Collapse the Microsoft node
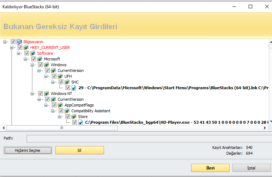 (x=25, y=59)
